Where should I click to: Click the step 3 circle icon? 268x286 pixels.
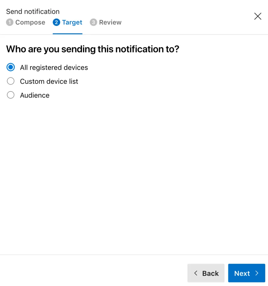coord(93,22)
